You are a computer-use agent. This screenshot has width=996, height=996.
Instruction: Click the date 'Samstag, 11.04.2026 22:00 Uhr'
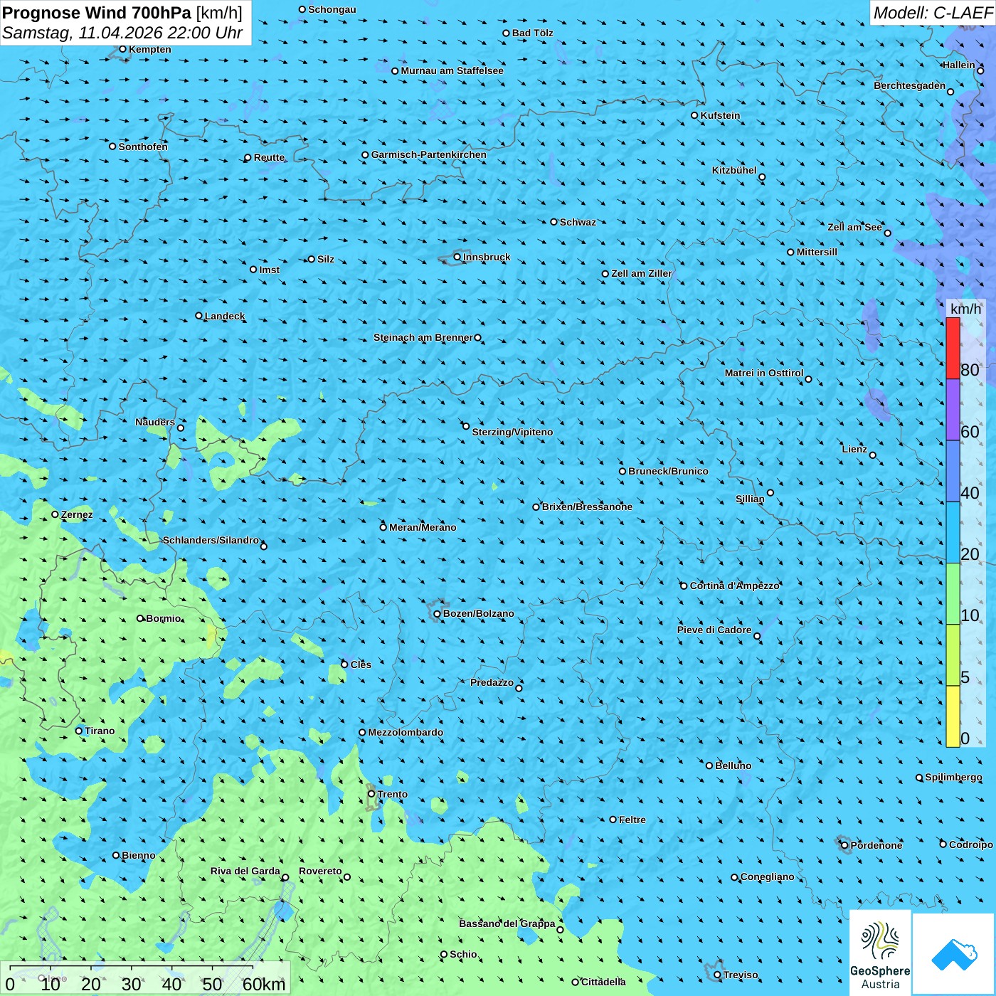click(x=122, y=33)
